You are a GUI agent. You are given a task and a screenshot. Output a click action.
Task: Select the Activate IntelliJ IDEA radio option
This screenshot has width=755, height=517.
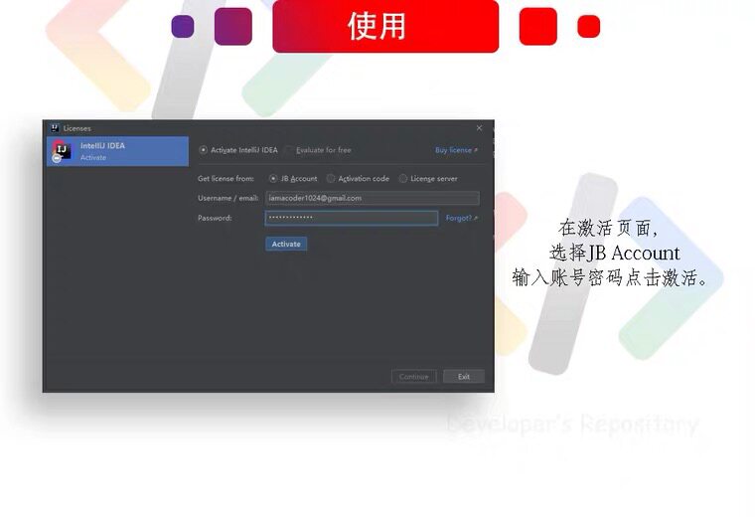[x=204, y=150]
